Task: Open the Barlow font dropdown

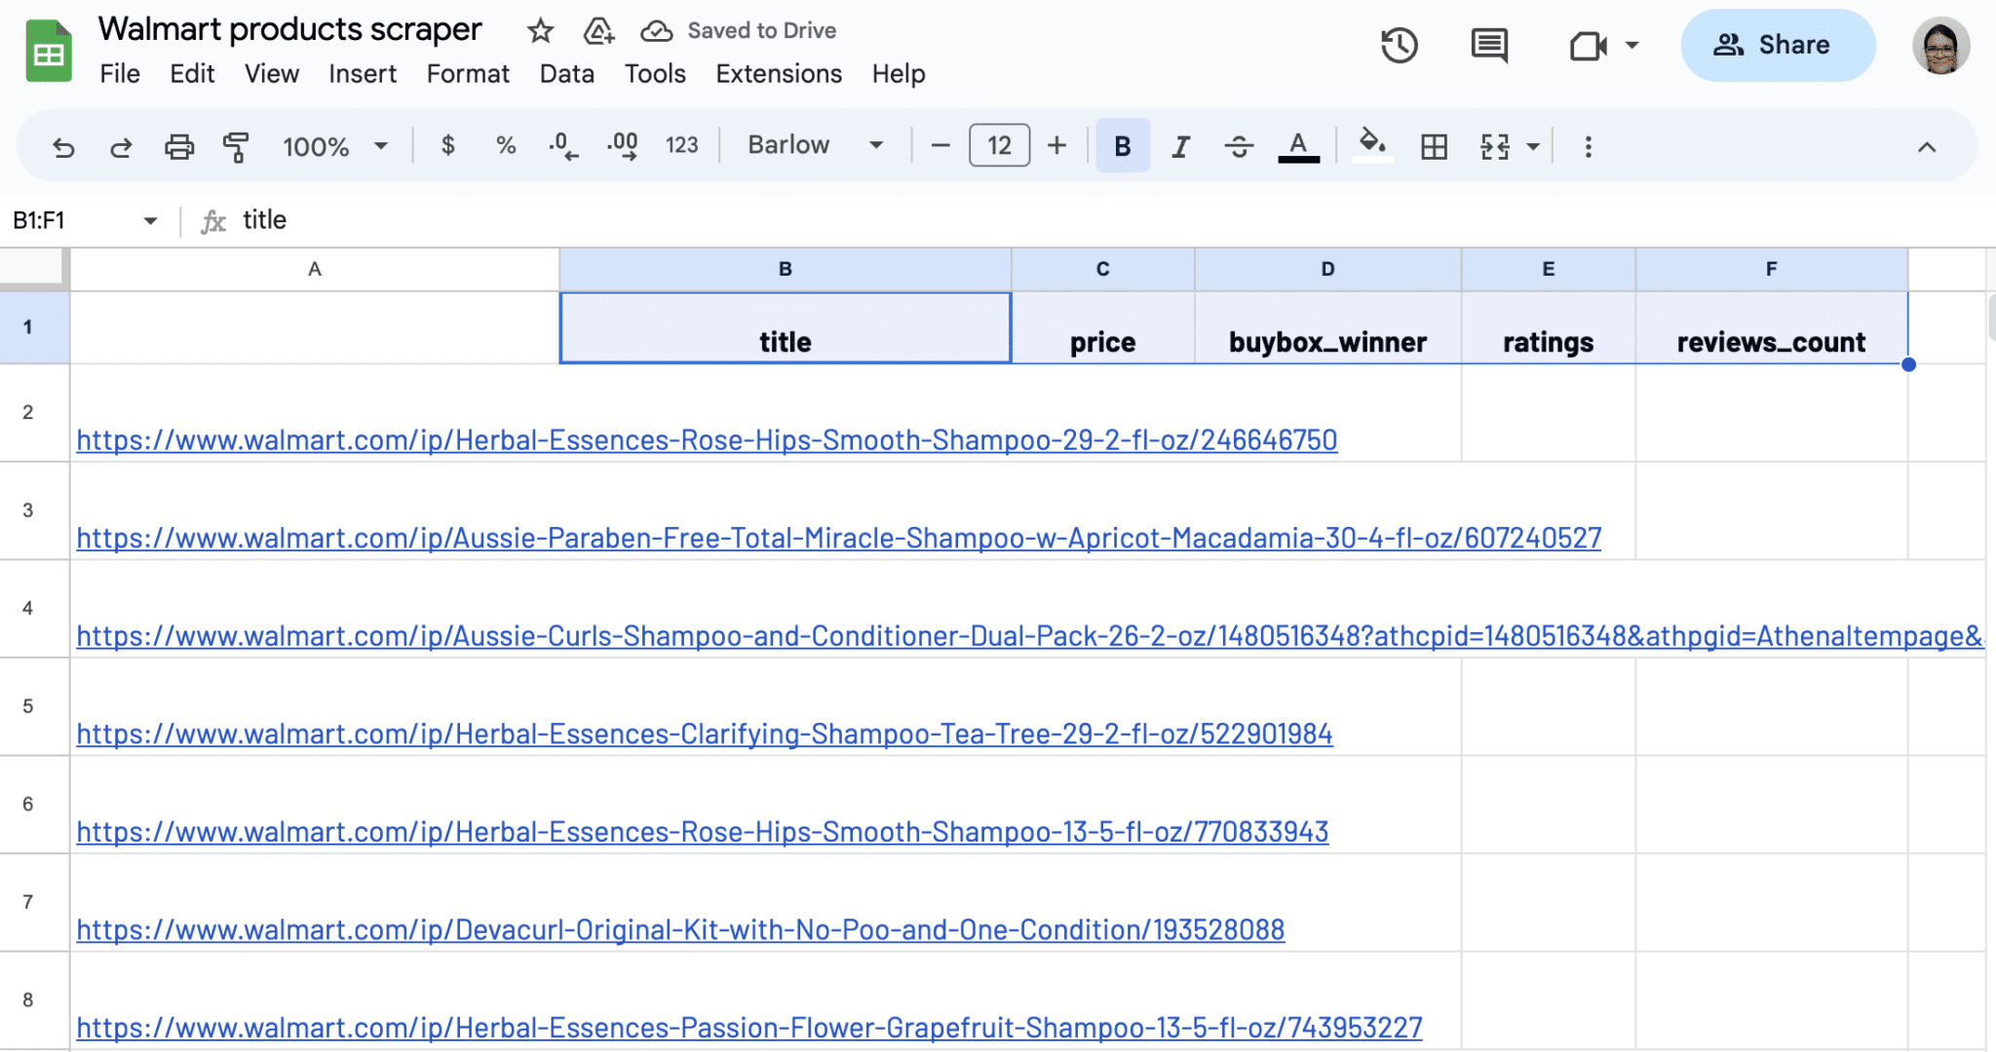Action: [x=814, y=145]
